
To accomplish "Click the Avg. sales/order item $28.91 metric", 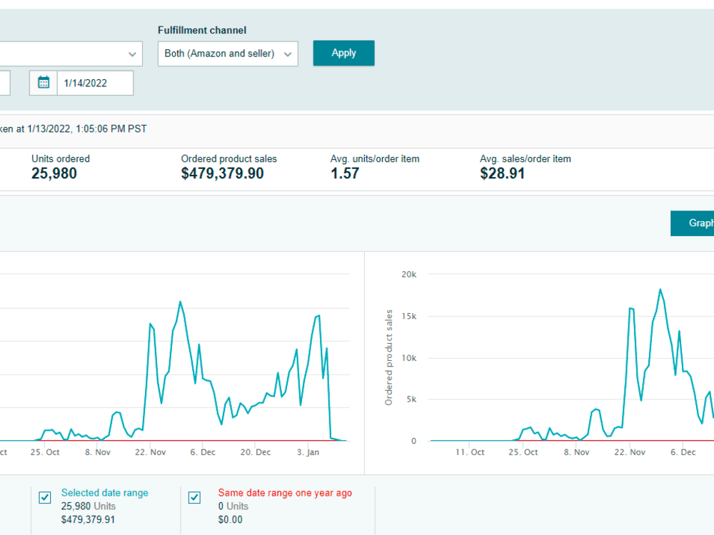I will tap(525, 168).
